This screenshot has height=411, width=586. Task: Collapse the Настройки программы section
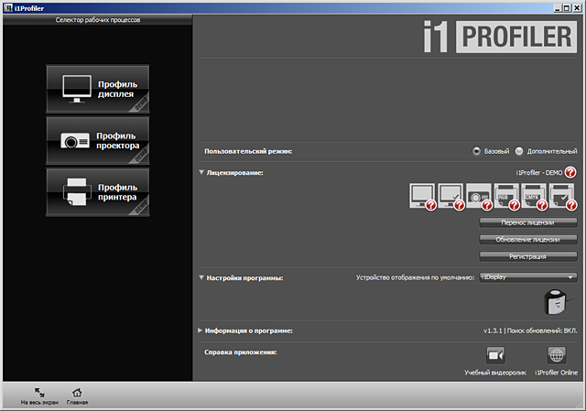(201, 276)
